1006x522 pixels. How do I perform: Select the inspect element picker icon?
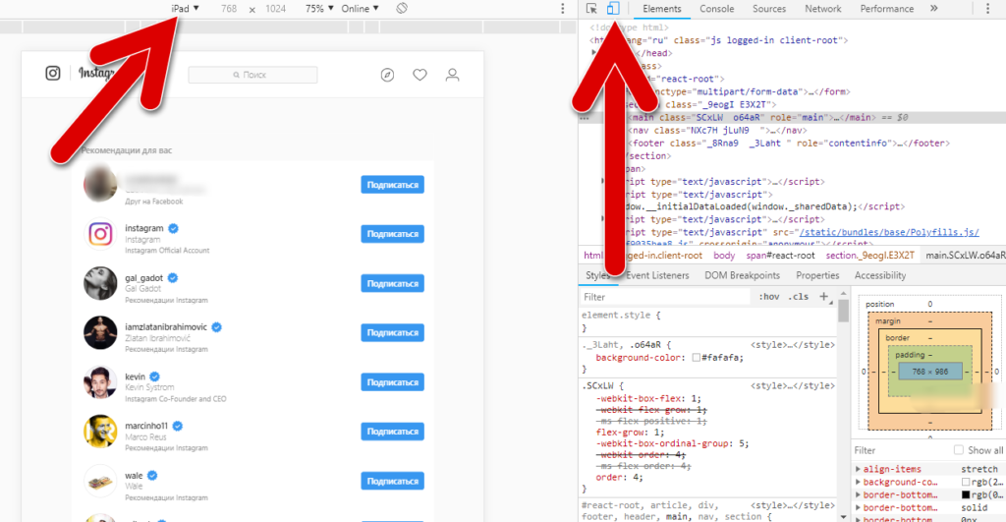(x=591, y=8)
